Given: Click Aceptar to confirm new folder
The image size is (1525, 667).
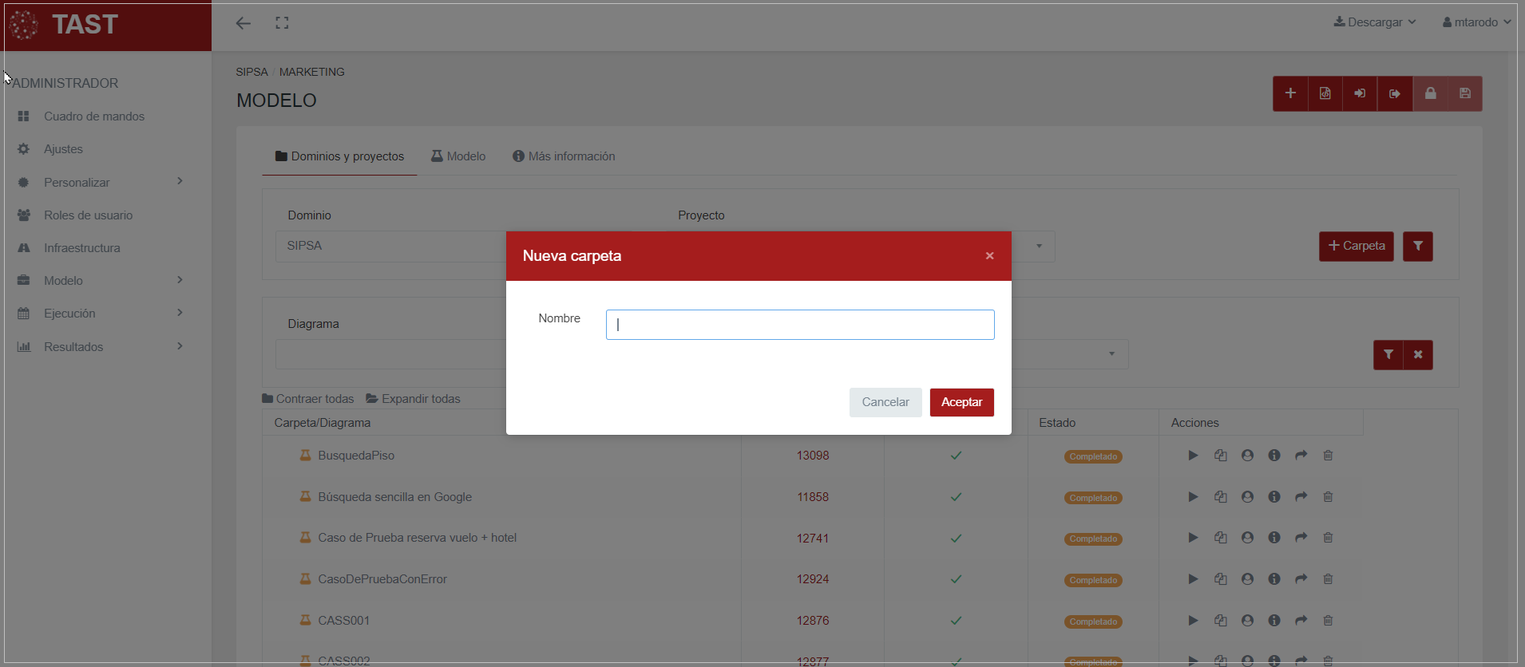Looking at the screenshot, I should tap(961, 402).
